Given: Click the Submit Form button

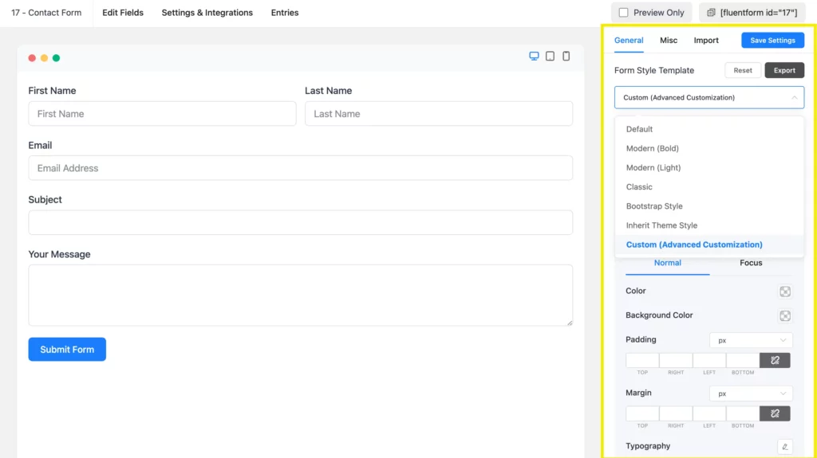Looking at the screenshot, I should [x=67, y=349].
